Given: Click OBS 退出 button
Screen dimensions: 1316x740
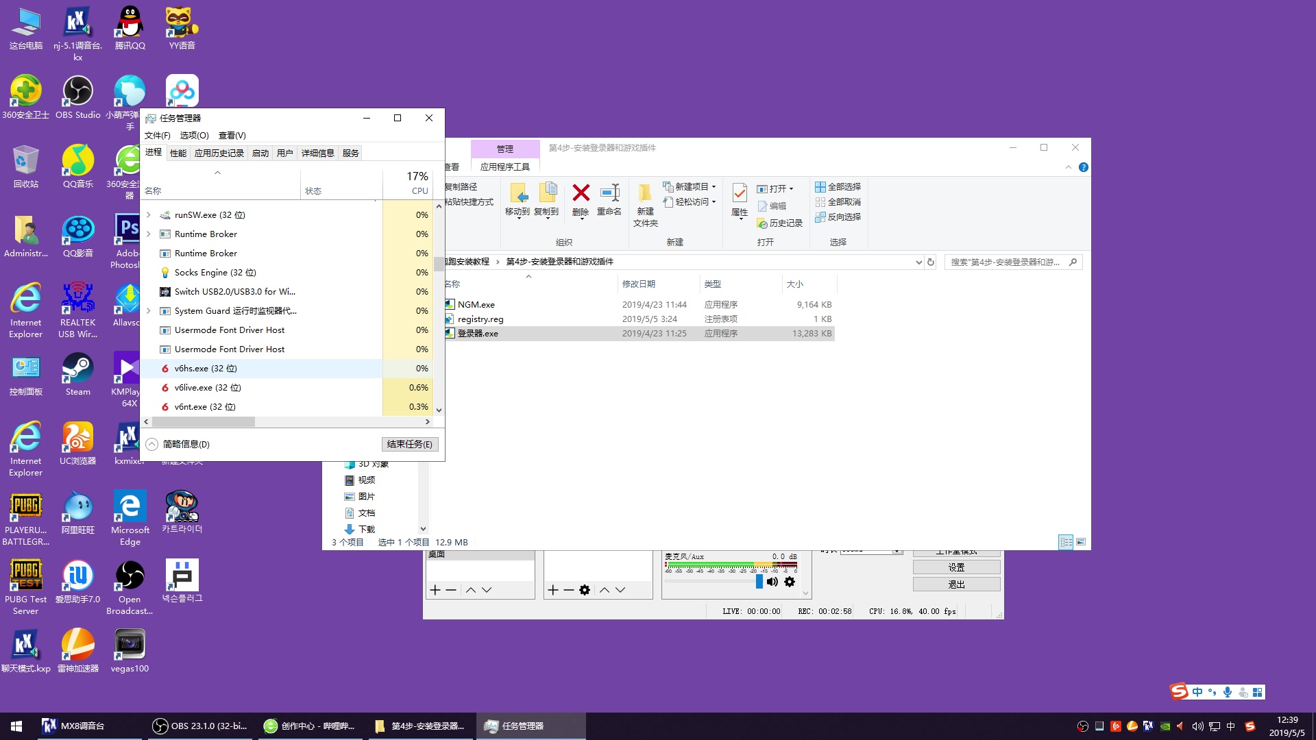Looking at the screenshot, I should click(956, 584).
